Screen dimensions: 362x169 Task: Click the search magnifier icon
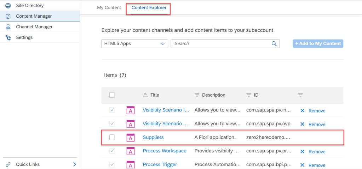274,44
